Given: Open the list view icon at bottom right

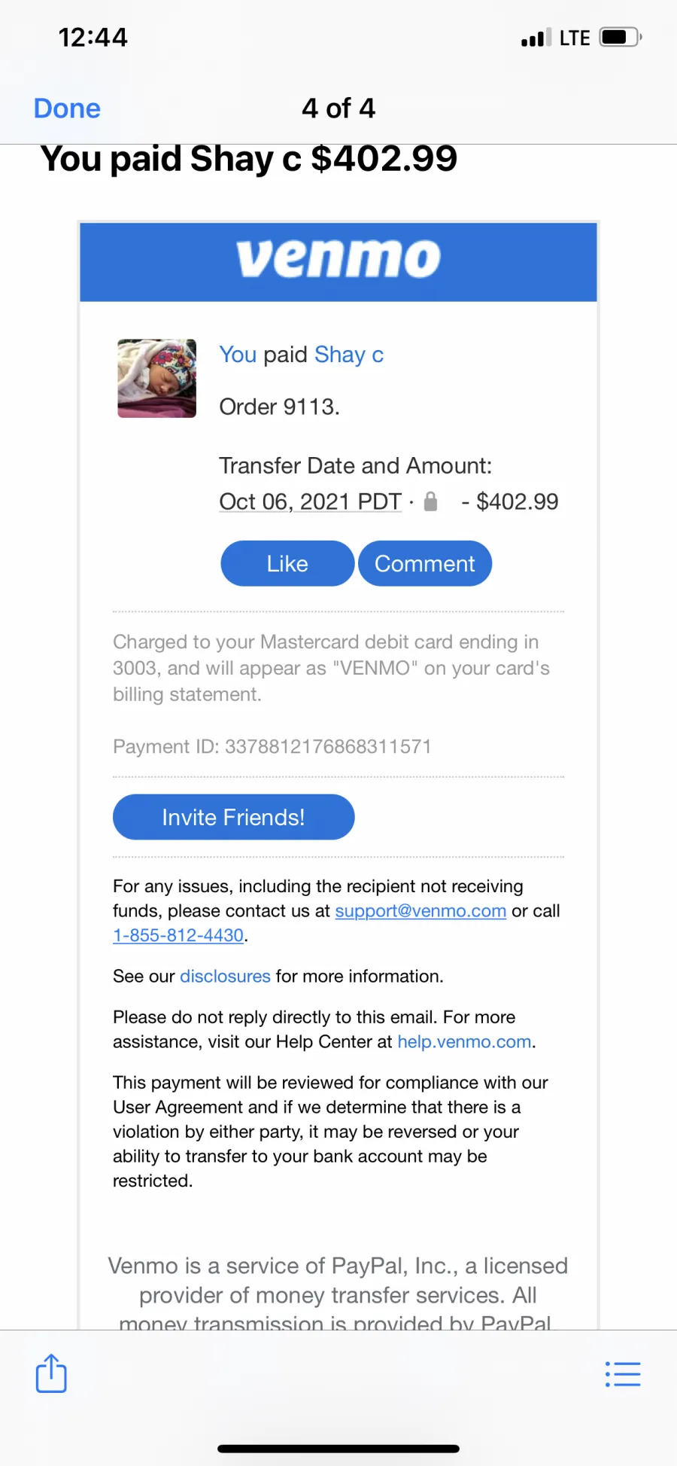Looking at the screenshot, I should click(623, 1374).
